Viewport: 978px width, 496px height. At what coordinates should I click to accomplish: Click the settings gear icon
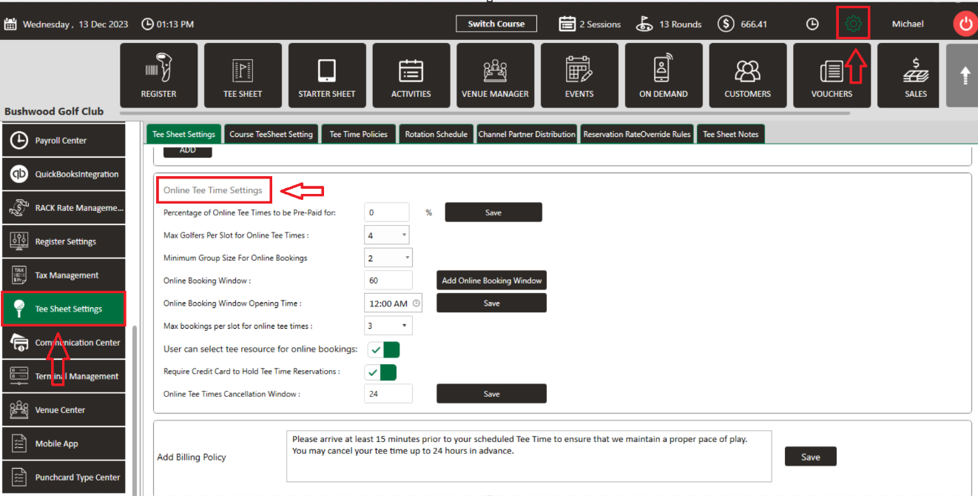coord(853,24)
